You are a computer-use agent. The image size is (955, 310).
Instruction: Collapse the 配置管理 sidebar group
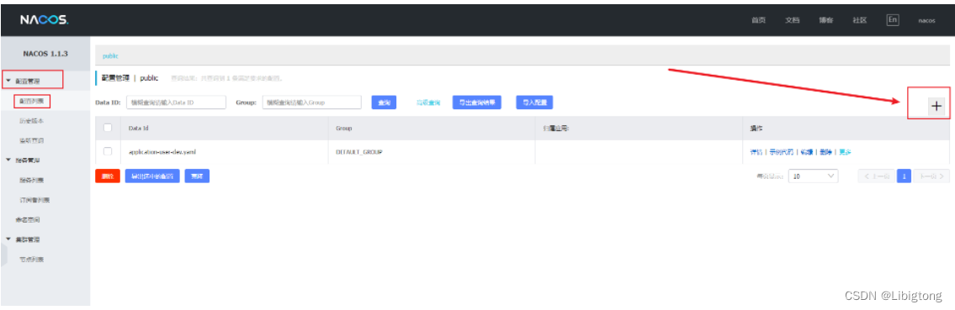click(x=8, y=81)
